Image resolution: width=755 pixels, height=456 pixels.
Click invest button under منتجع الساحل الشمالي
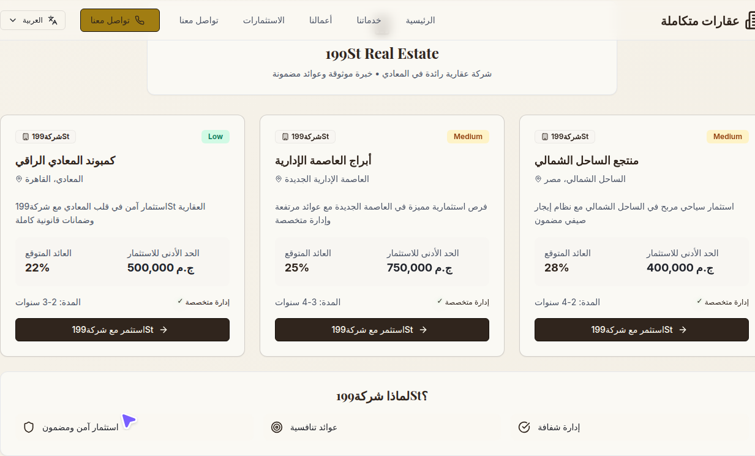point(642,330)
